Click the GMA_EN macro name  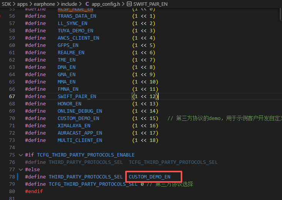point(66,75)
